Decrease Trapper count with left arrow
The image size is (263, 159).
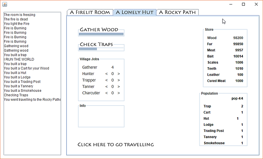[x=106, y=80]
